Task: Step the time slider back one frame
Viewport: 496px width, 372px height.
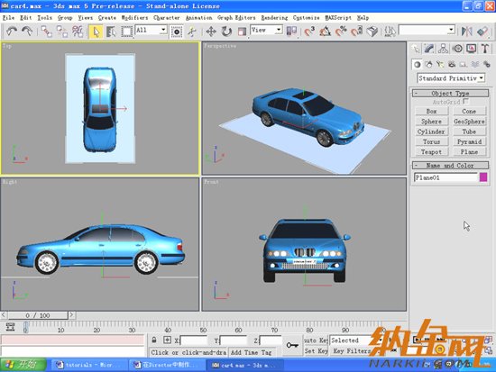Action: tap(4, 315)
